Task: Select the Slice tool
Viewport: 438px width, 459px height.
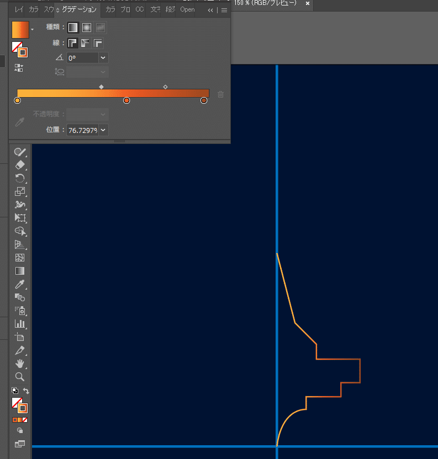Action: click(20, 350)
